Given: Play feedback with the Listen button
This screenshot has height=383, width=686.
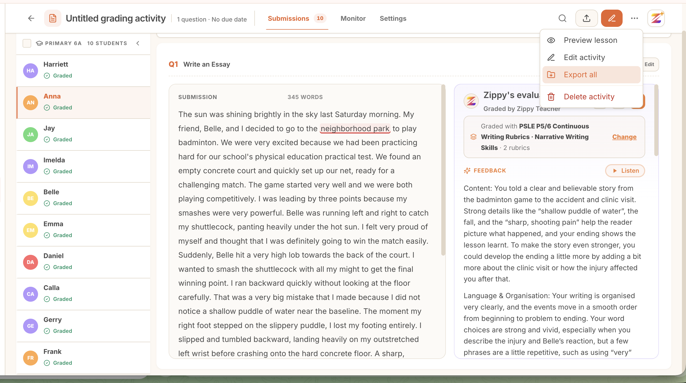Looking at the screenshot, I should (625, 170).
